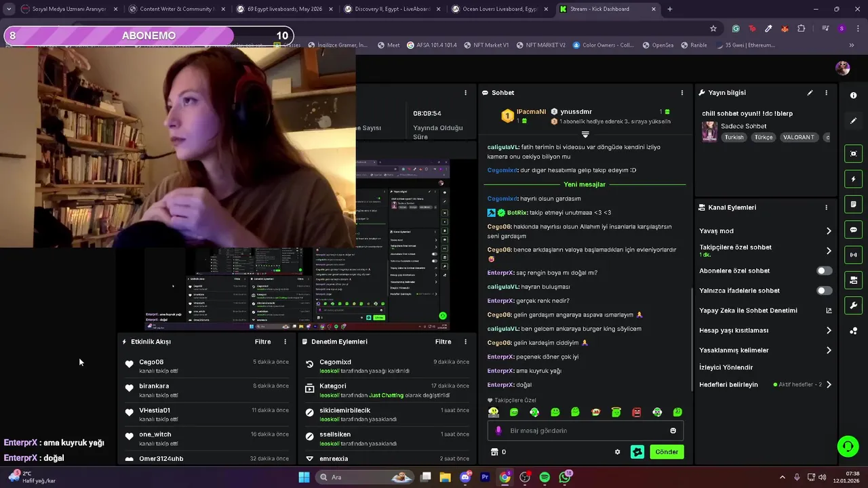The width and height of the screenshot is (868, 488).
Task: Toggle the chat bubble sidebar icon
Action: point(853,230)
